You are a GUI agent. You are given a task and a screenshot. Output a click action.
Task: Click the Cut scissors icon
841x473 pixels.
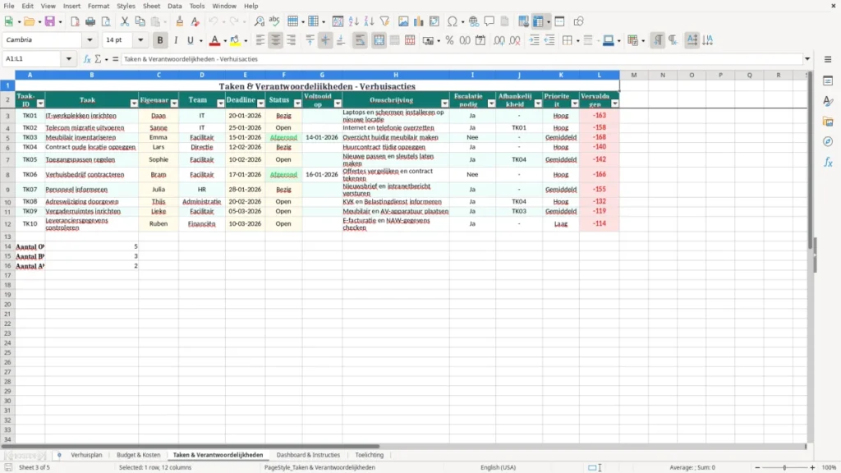coord(125,21)
